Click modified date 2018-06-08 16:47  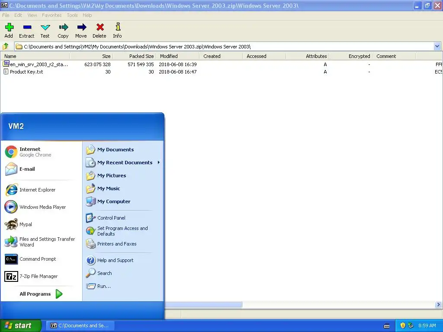[x=178, y=72]
